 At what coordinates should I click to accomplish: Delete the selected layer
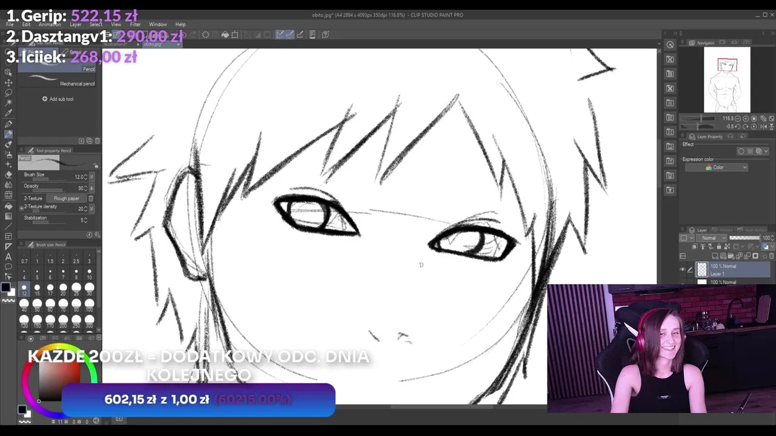771,256
